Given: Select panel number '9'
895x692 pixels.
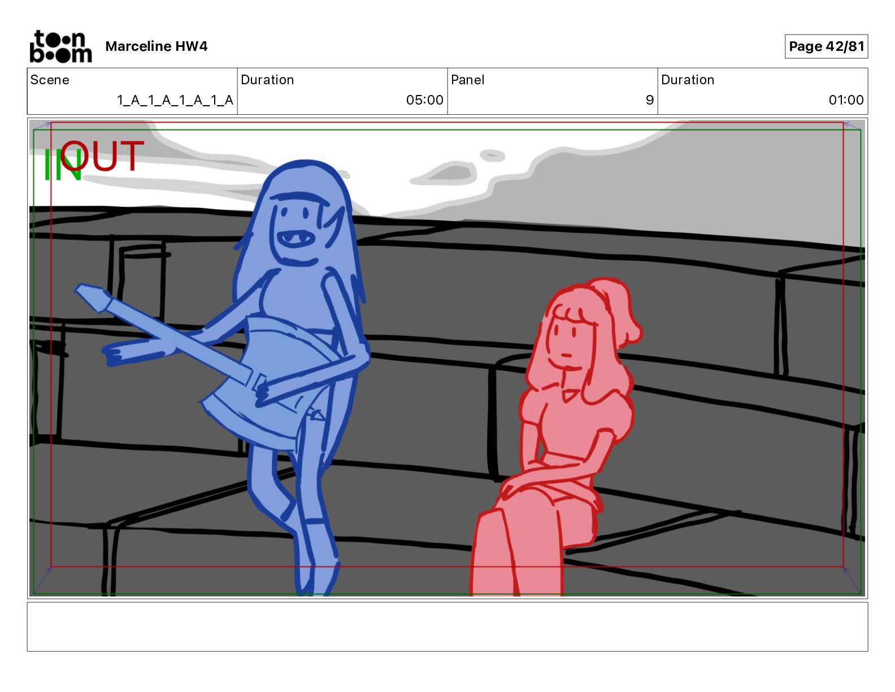Looking at the screenshot, I should 650,100.
